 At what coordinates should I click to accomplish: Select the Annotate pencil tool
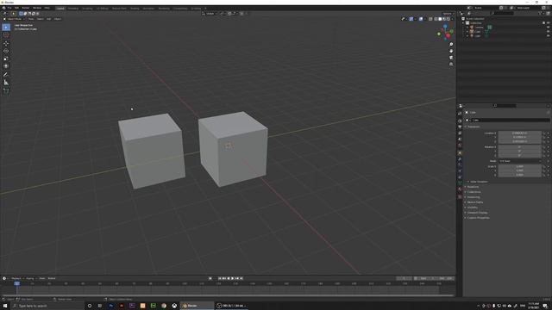click(6, 75)
